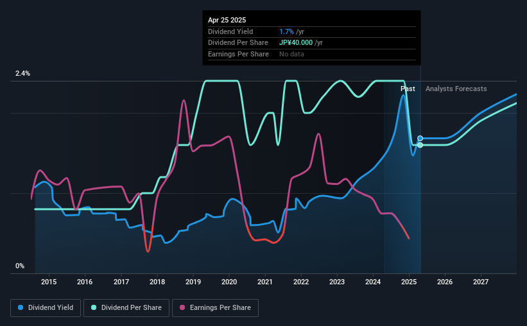
Task: Click the JP¥40.000 dividend value in tooltip
Action: 296,43
